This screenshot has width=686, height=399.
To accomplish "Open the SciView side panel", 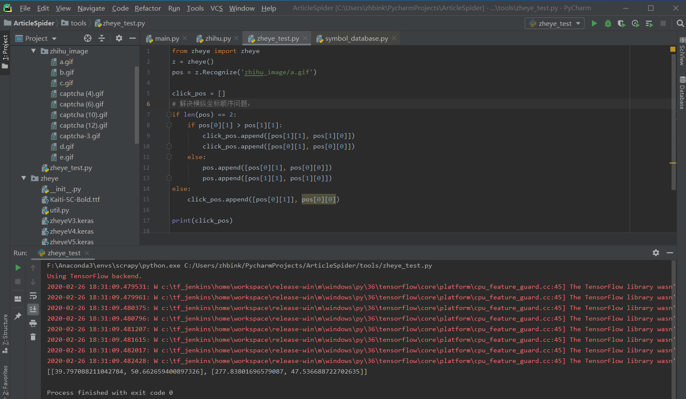I will [682, 51].
